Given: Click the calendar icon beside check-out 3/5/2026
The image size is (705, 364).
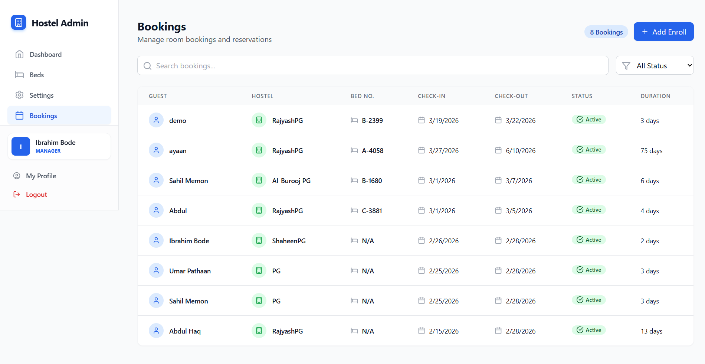Looking at the screenshot, I should [x=498, y=211].
